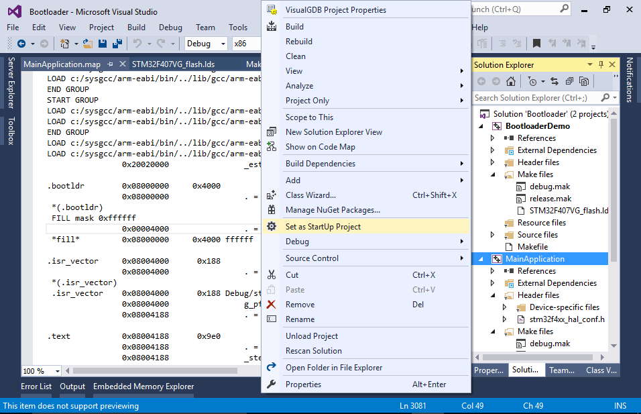Click the Redo toolbar icon
Image resolution: width=641 pixels, height=414 pixels.
pos(161,44)
